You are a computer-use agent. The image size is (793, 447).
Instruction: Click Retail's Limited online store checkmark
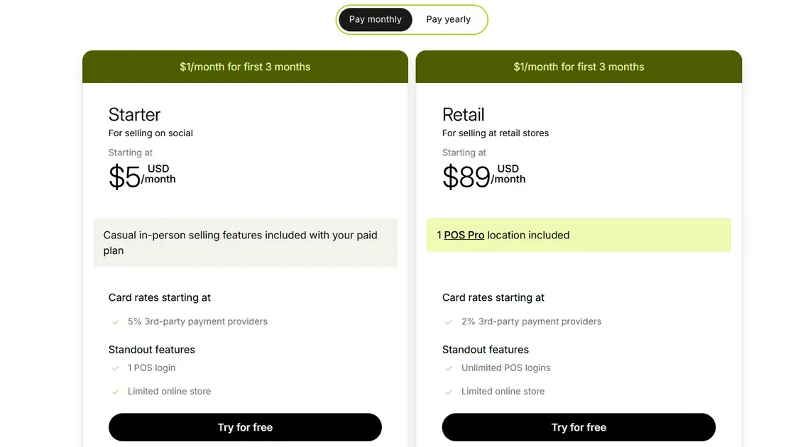pos(449,392)
